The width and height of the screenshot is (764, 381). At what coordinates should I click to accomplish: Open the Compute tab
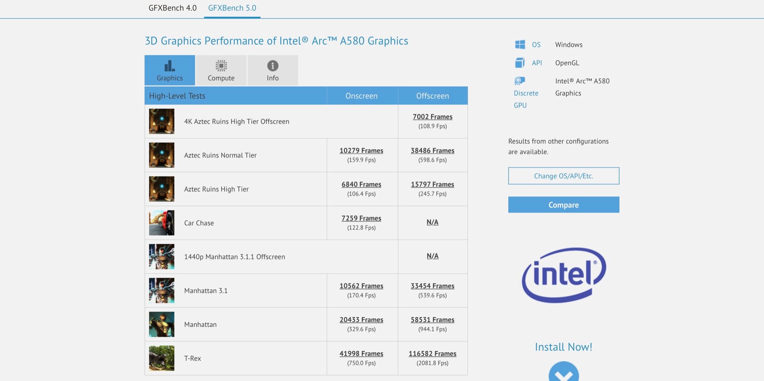[x=221, y=70]
